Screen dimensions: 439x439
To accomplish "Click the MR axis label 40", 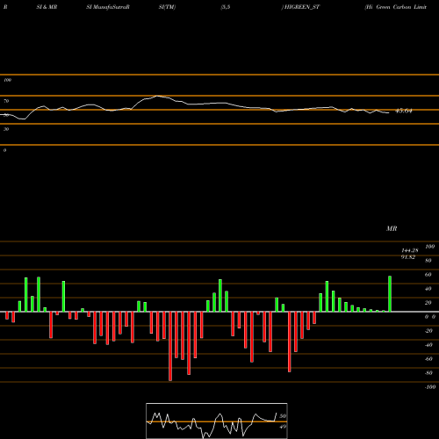I will (x=428, y=289).
